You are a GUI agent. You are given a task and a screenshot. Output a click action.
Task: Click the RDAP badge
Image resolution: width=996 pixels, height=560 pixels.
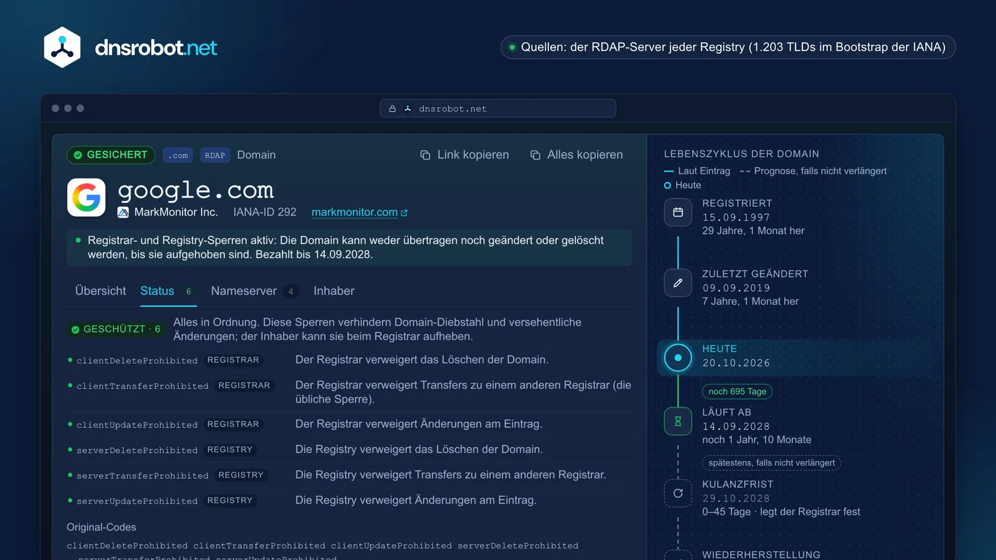[x=215, y=156]
